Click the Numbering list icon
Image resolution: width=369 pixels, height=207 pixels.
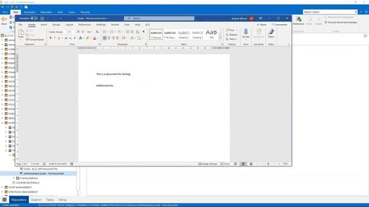pos(112,32)
